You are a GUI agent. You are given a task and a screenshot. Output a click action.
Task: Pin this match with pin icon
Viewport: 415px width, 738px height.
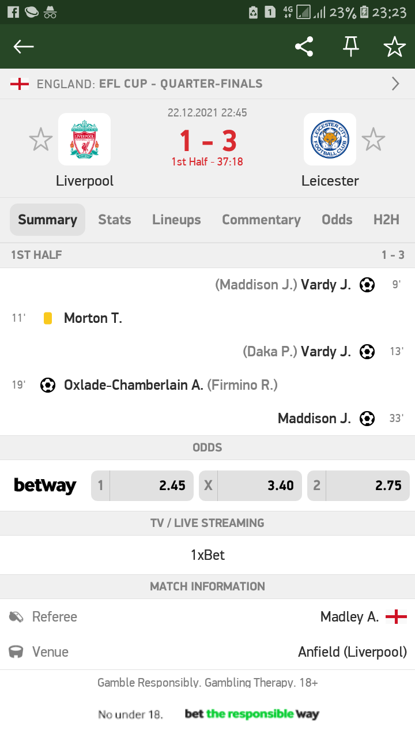(350, 47)
